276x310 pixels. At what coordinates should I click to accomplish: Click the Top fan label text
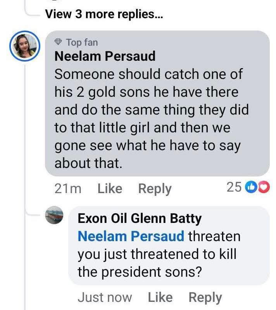(x=82, y=42)
